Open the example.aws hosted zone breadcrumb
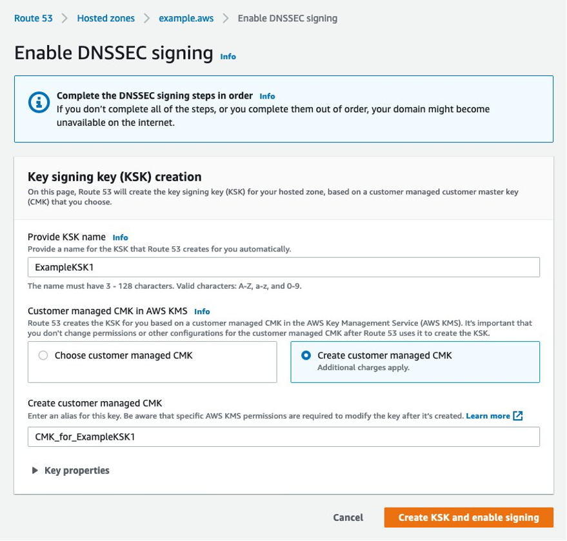 [x=186, y=18]
